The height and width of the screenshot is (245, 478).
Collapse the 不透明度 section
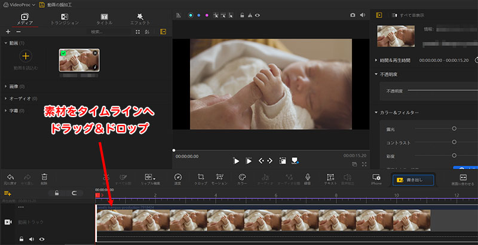click(x=376, y=74)
